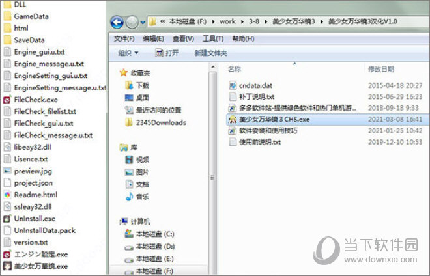Select 库 in navigation pane

128,148
